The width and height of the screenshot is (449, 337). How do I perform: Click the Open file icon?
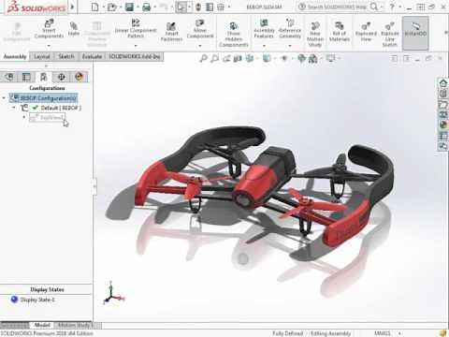tap(111, 7)
